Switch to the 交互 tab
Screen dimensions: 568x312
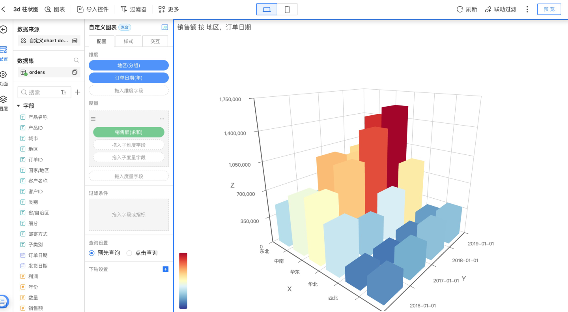[155, 41]
